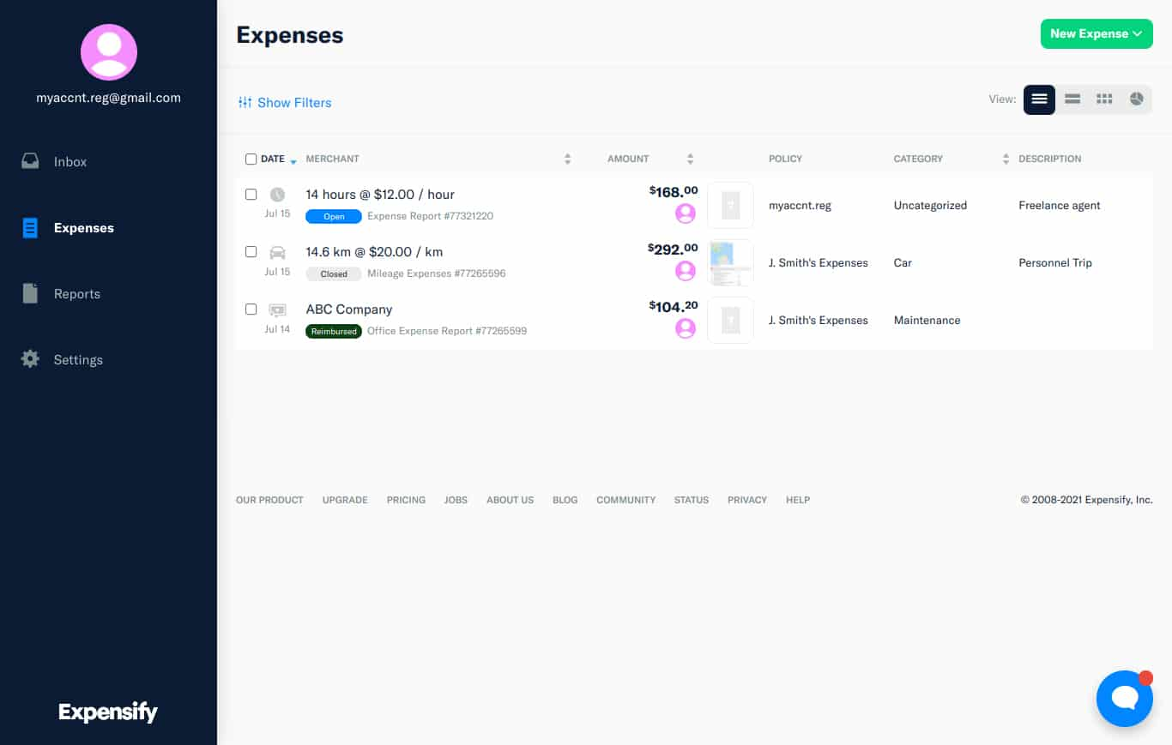
Task: Select the checkbox for the 14 hours expense
Action: (x=251, y=194)
